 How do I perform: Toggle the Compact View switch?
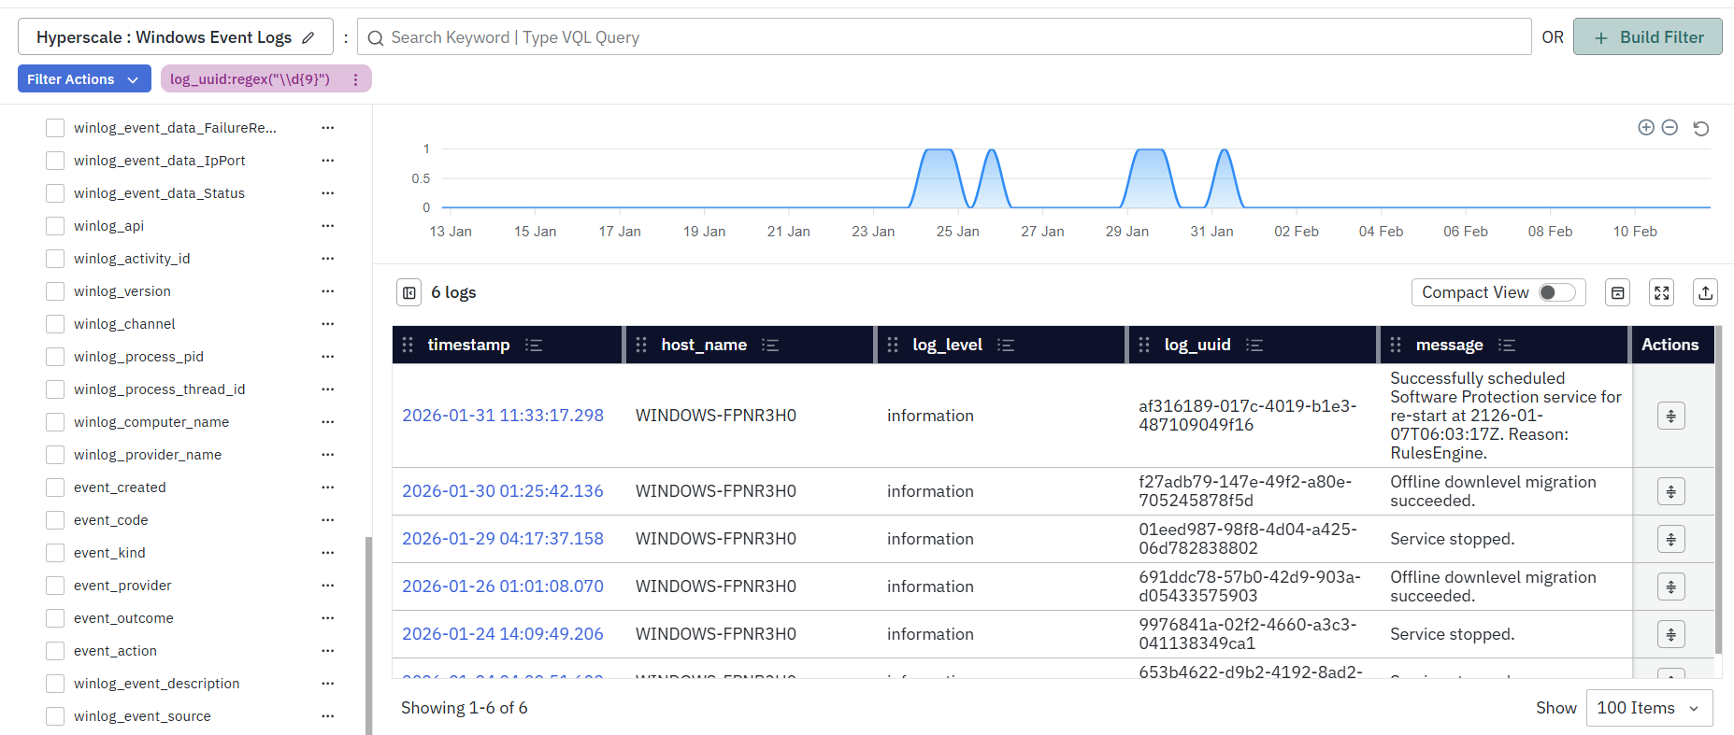click(1556, 292)
